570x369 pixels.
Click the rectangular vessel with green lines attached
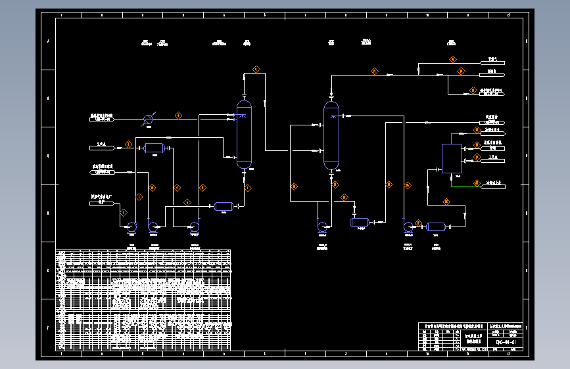(x=452, y=158)
